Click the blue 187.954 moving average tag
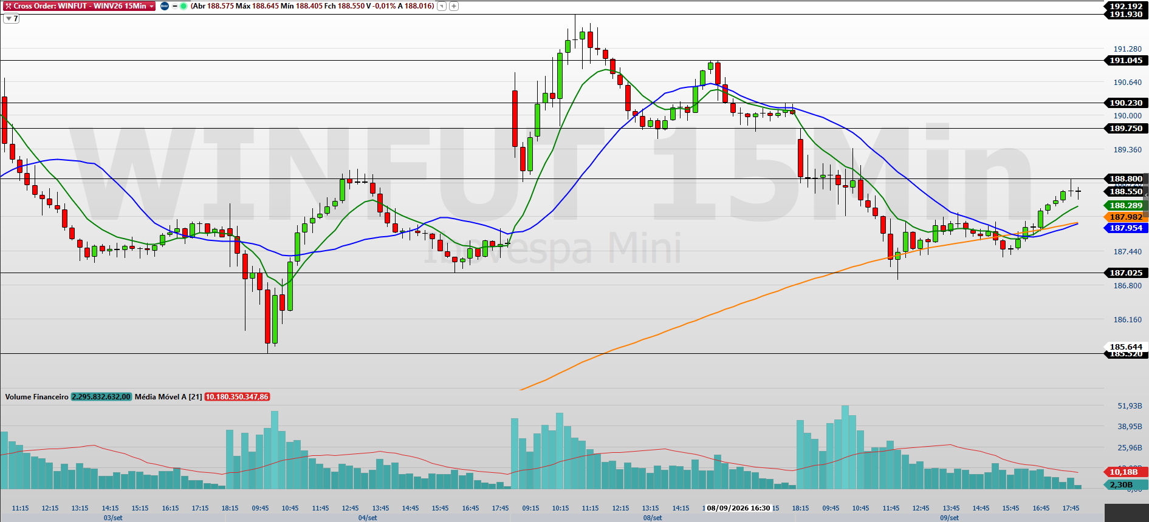The width and height of the screenshot is (1149, 522). (1125, 228)
